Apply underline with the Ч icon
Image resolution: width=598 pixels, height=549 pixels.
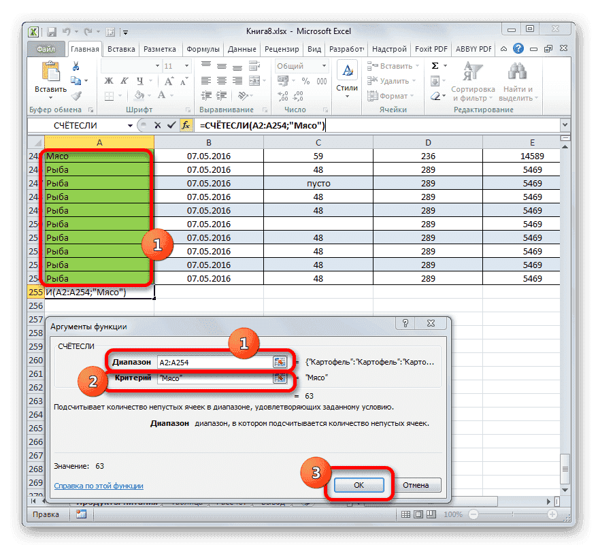139,82
